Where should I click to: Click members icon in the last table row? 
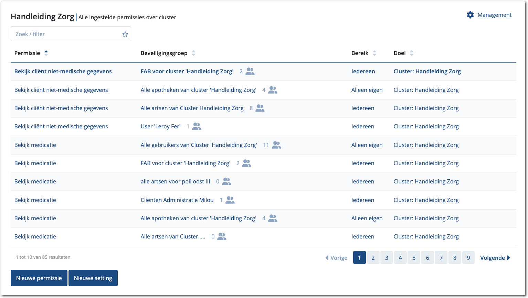pyautogui.click(x=222, y=237)
